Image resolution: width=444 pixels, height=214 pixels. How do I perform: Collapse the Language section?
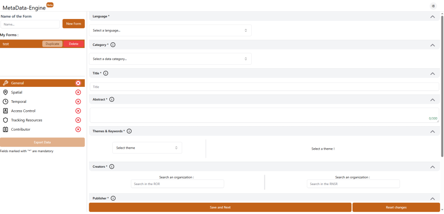pyautogui.click(x=432, y=17)
